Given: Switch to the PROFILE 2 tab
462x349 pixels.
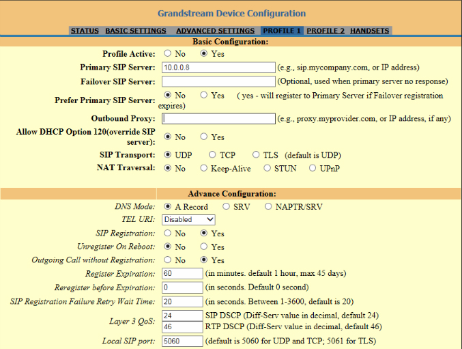Looking at the screenshot, I should point(326,31).
